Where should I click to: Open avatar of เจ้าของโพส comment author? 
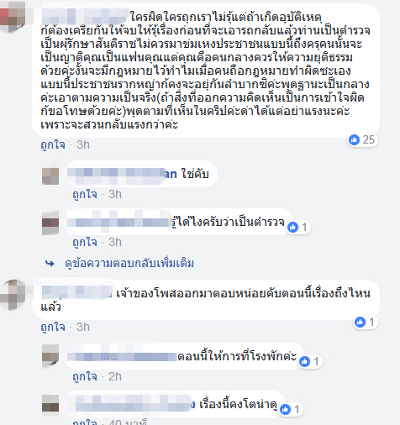click(13, 295)
